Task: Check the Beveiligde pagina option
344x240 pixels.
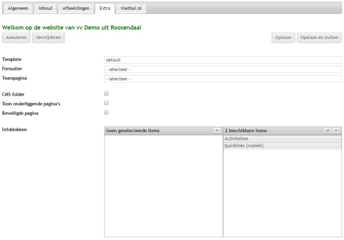Action: (106, 113)
